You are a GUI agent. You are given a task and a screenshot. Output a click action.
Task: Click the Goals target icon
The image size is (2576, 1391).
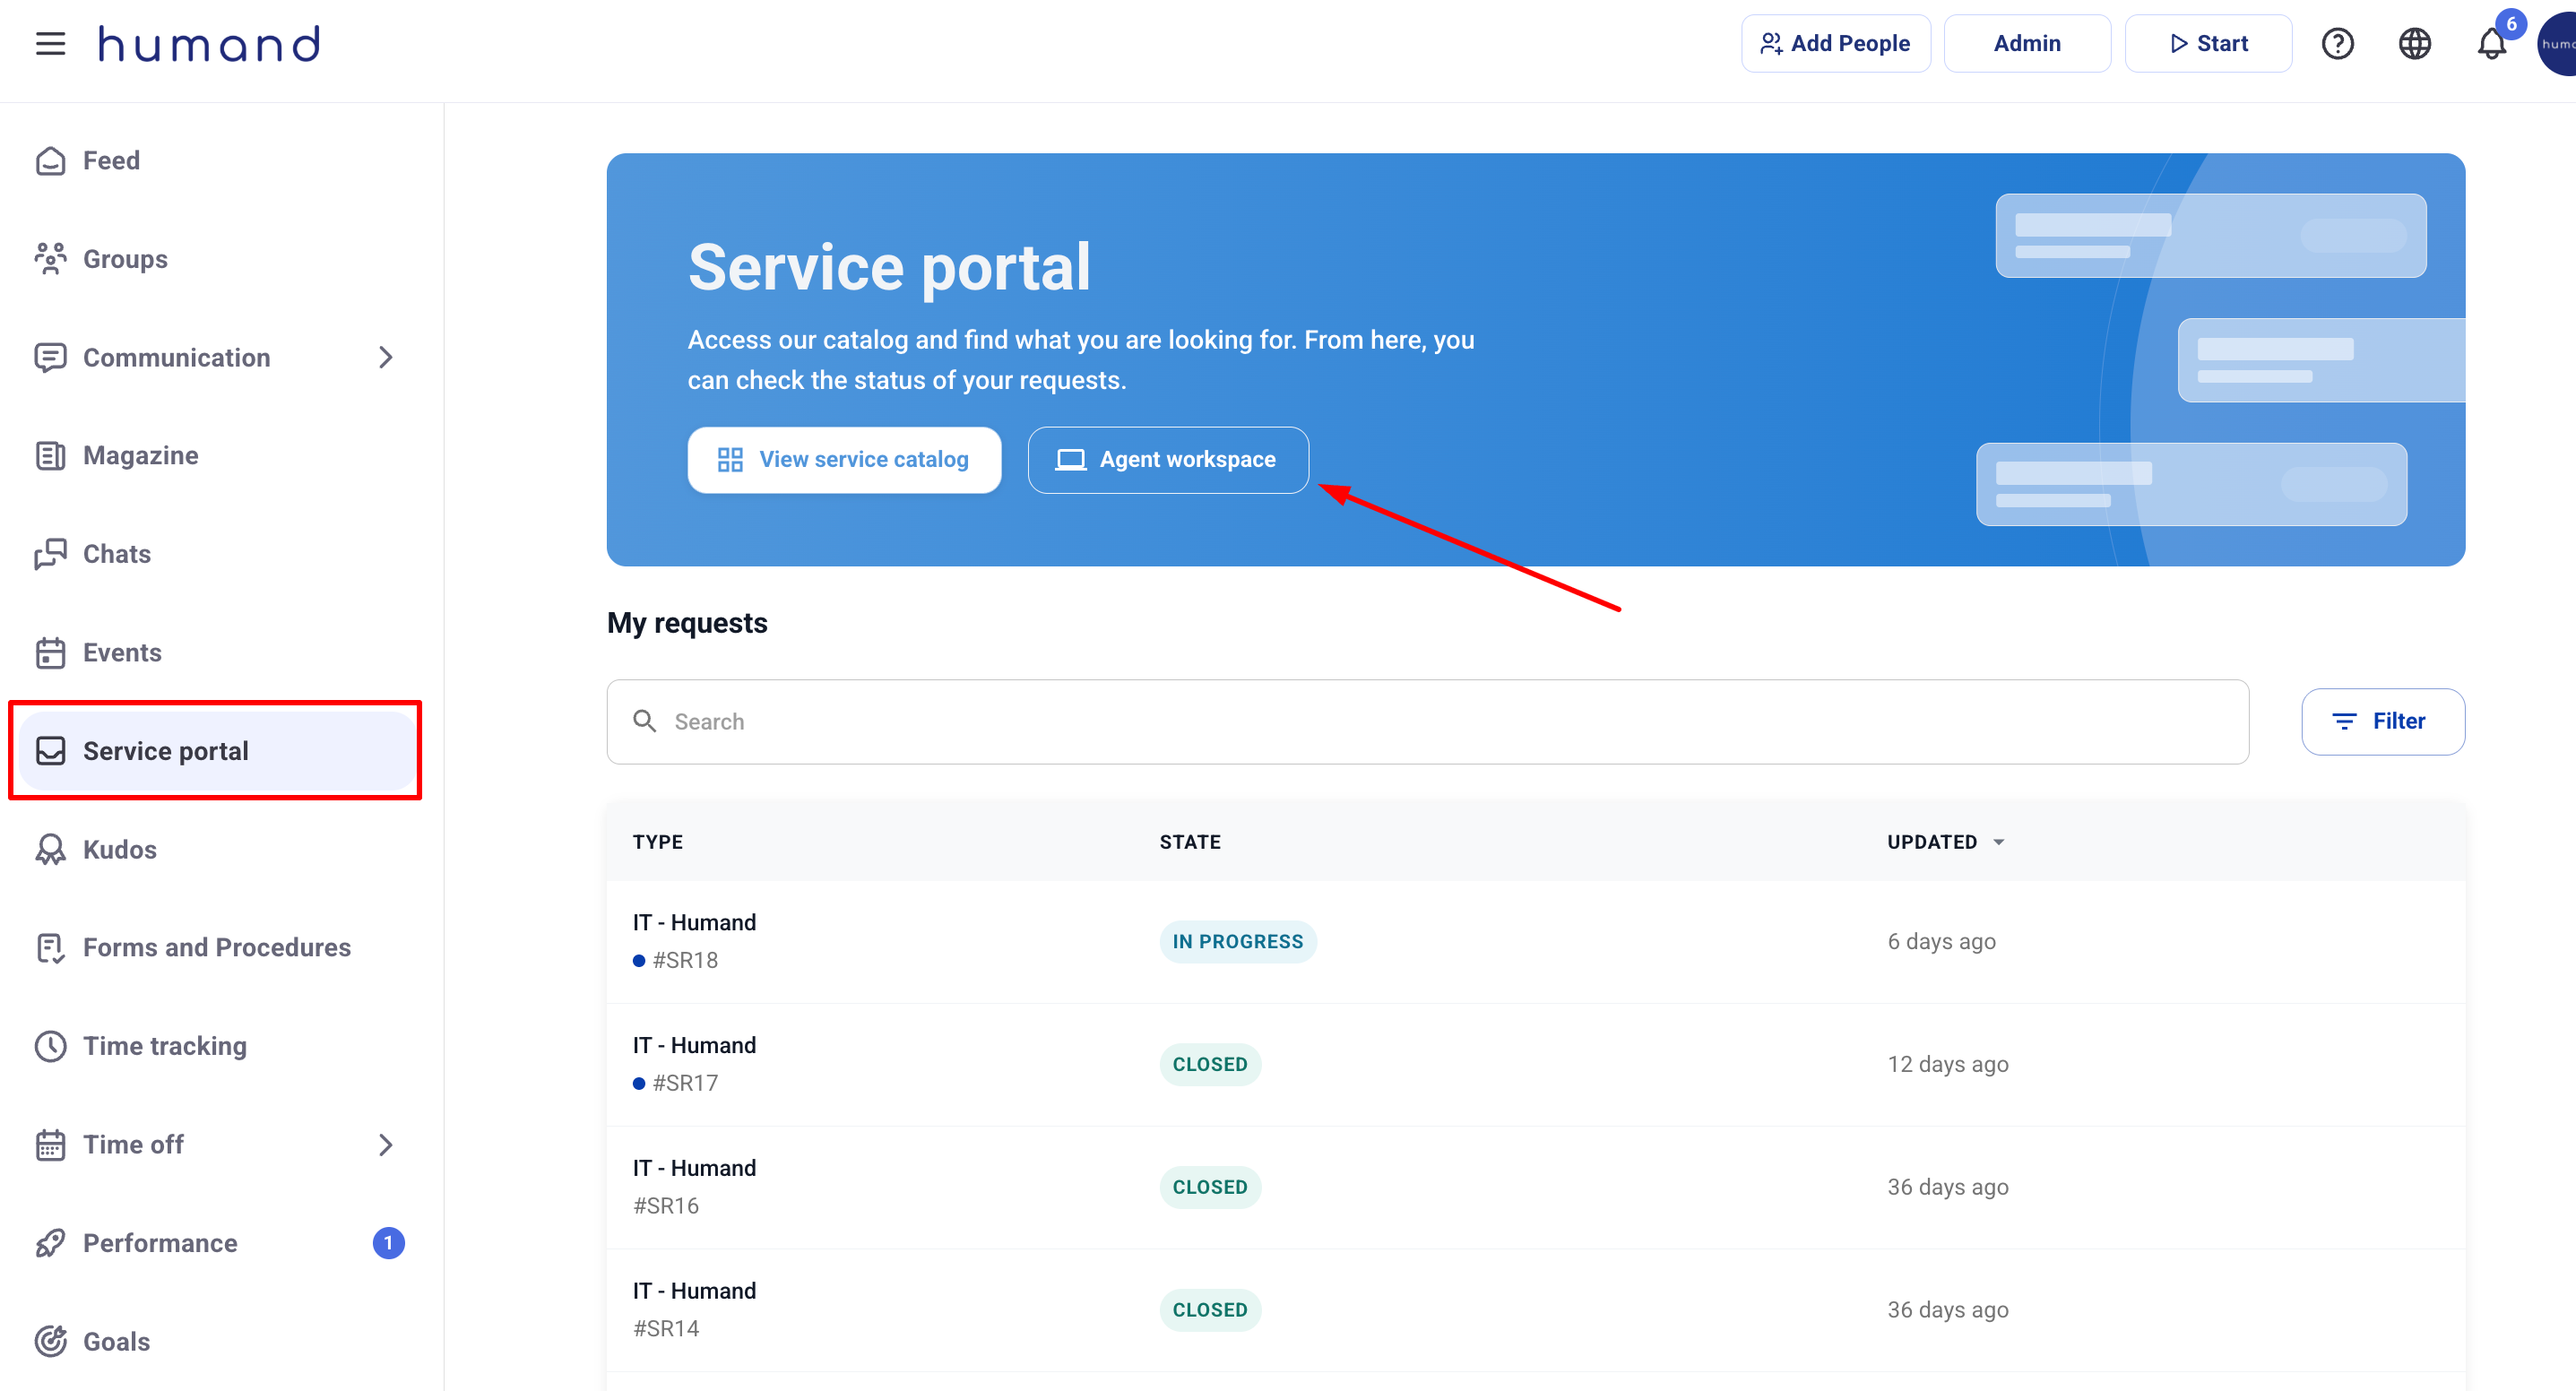(x=50, y=1341)
